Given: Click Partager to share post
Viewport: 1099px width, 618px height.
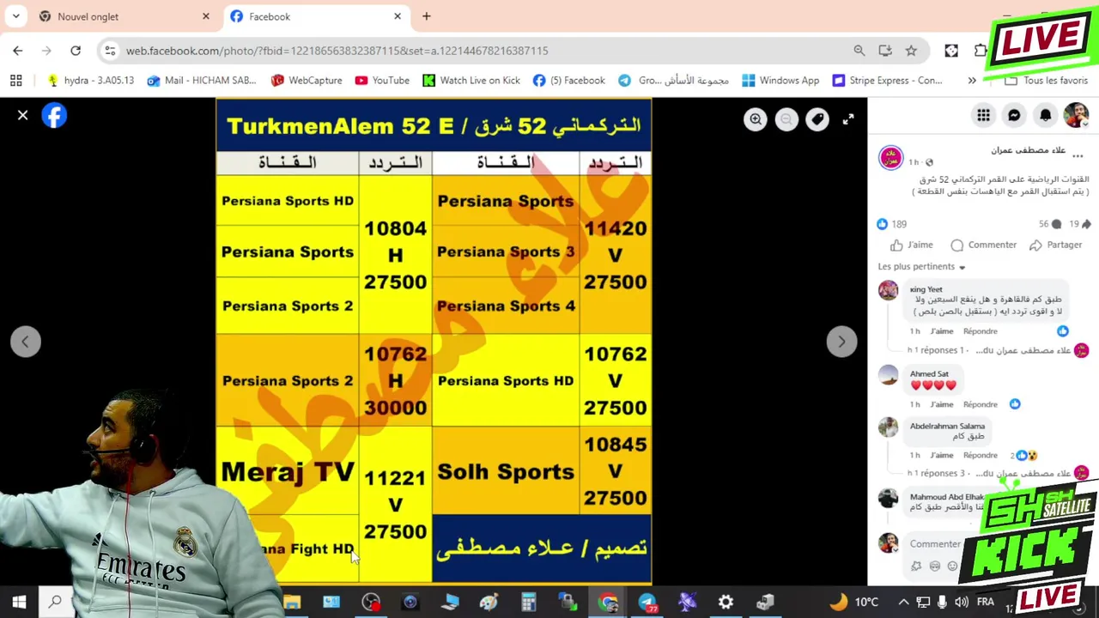Looking at the screenshot, I should (1055, 245).
